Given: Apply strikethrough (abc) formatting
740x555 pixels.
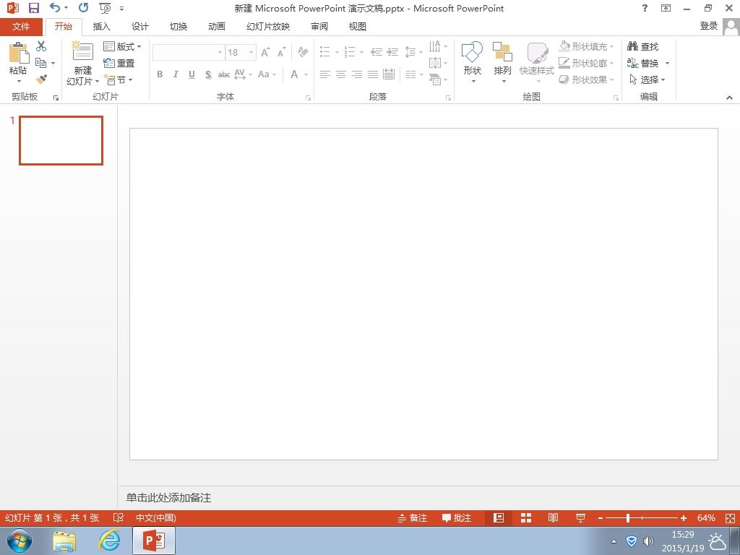Looking at the screenshot, I should [224, 74].
